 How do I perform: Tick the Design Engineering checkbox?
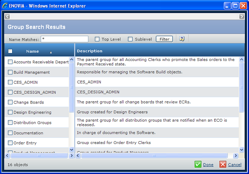click(10, 112)
